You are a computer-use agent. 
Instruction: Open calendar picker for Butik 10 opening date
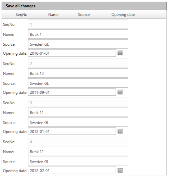click(120, 92)
